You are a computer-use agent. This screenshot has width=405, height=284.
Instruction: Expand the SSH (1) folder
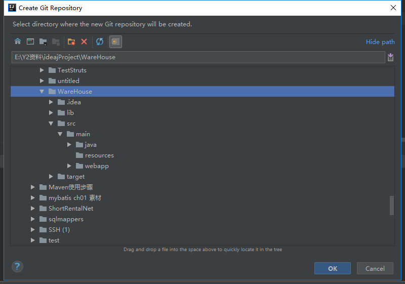coord(32,229)
